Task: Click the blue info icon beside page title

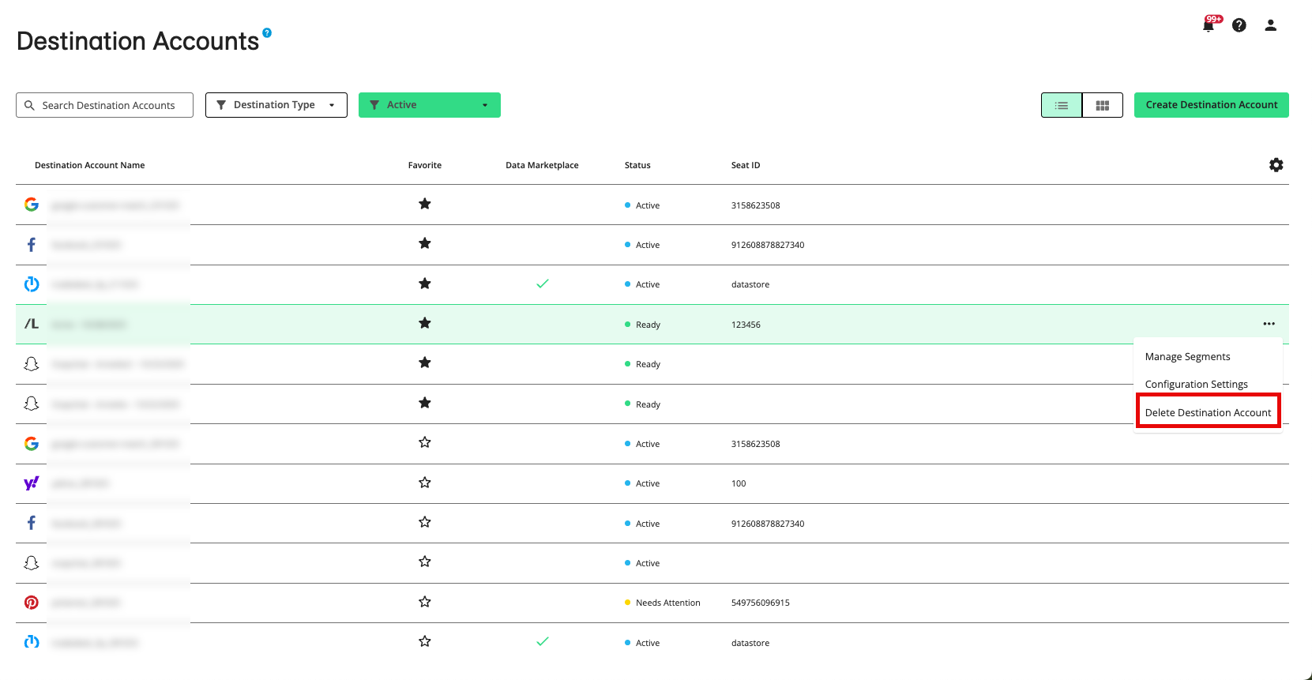Action: click(267, 32)
